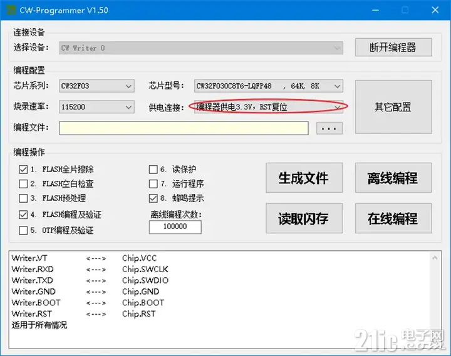This screenshot has width=451, height=356.
Task: Browse for file with the ... button
Action: (x=329, y=128)
